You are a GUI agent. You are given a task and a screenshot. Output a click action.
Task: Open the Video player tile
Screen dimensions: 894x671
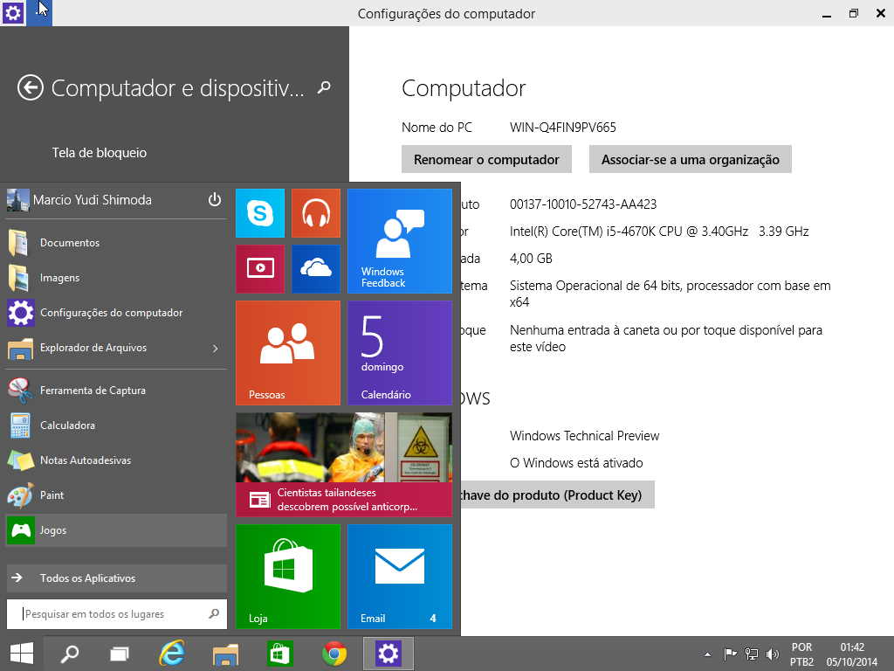[x=260, y=269]
